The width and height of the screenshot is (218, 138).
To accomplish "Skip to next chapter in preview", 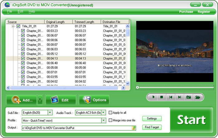I will [179, 97].
